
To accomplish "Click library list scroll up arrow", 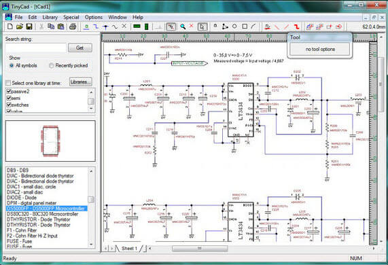I will click(91, 92).
